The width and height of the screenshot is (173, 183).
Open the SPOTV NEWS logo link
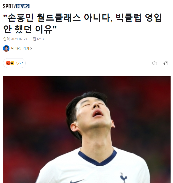tap(16, 6)
